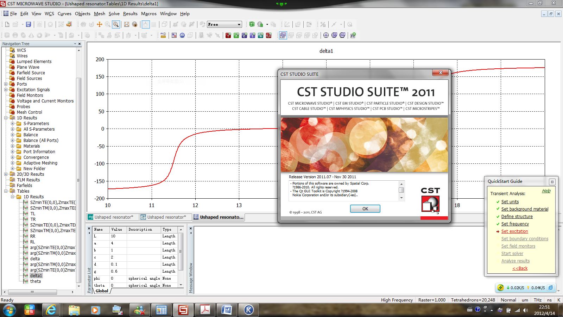This screenshot has width=563, height=317.
Task: Start the Asymptotic solver (A) icon
Action: point(261,35)
